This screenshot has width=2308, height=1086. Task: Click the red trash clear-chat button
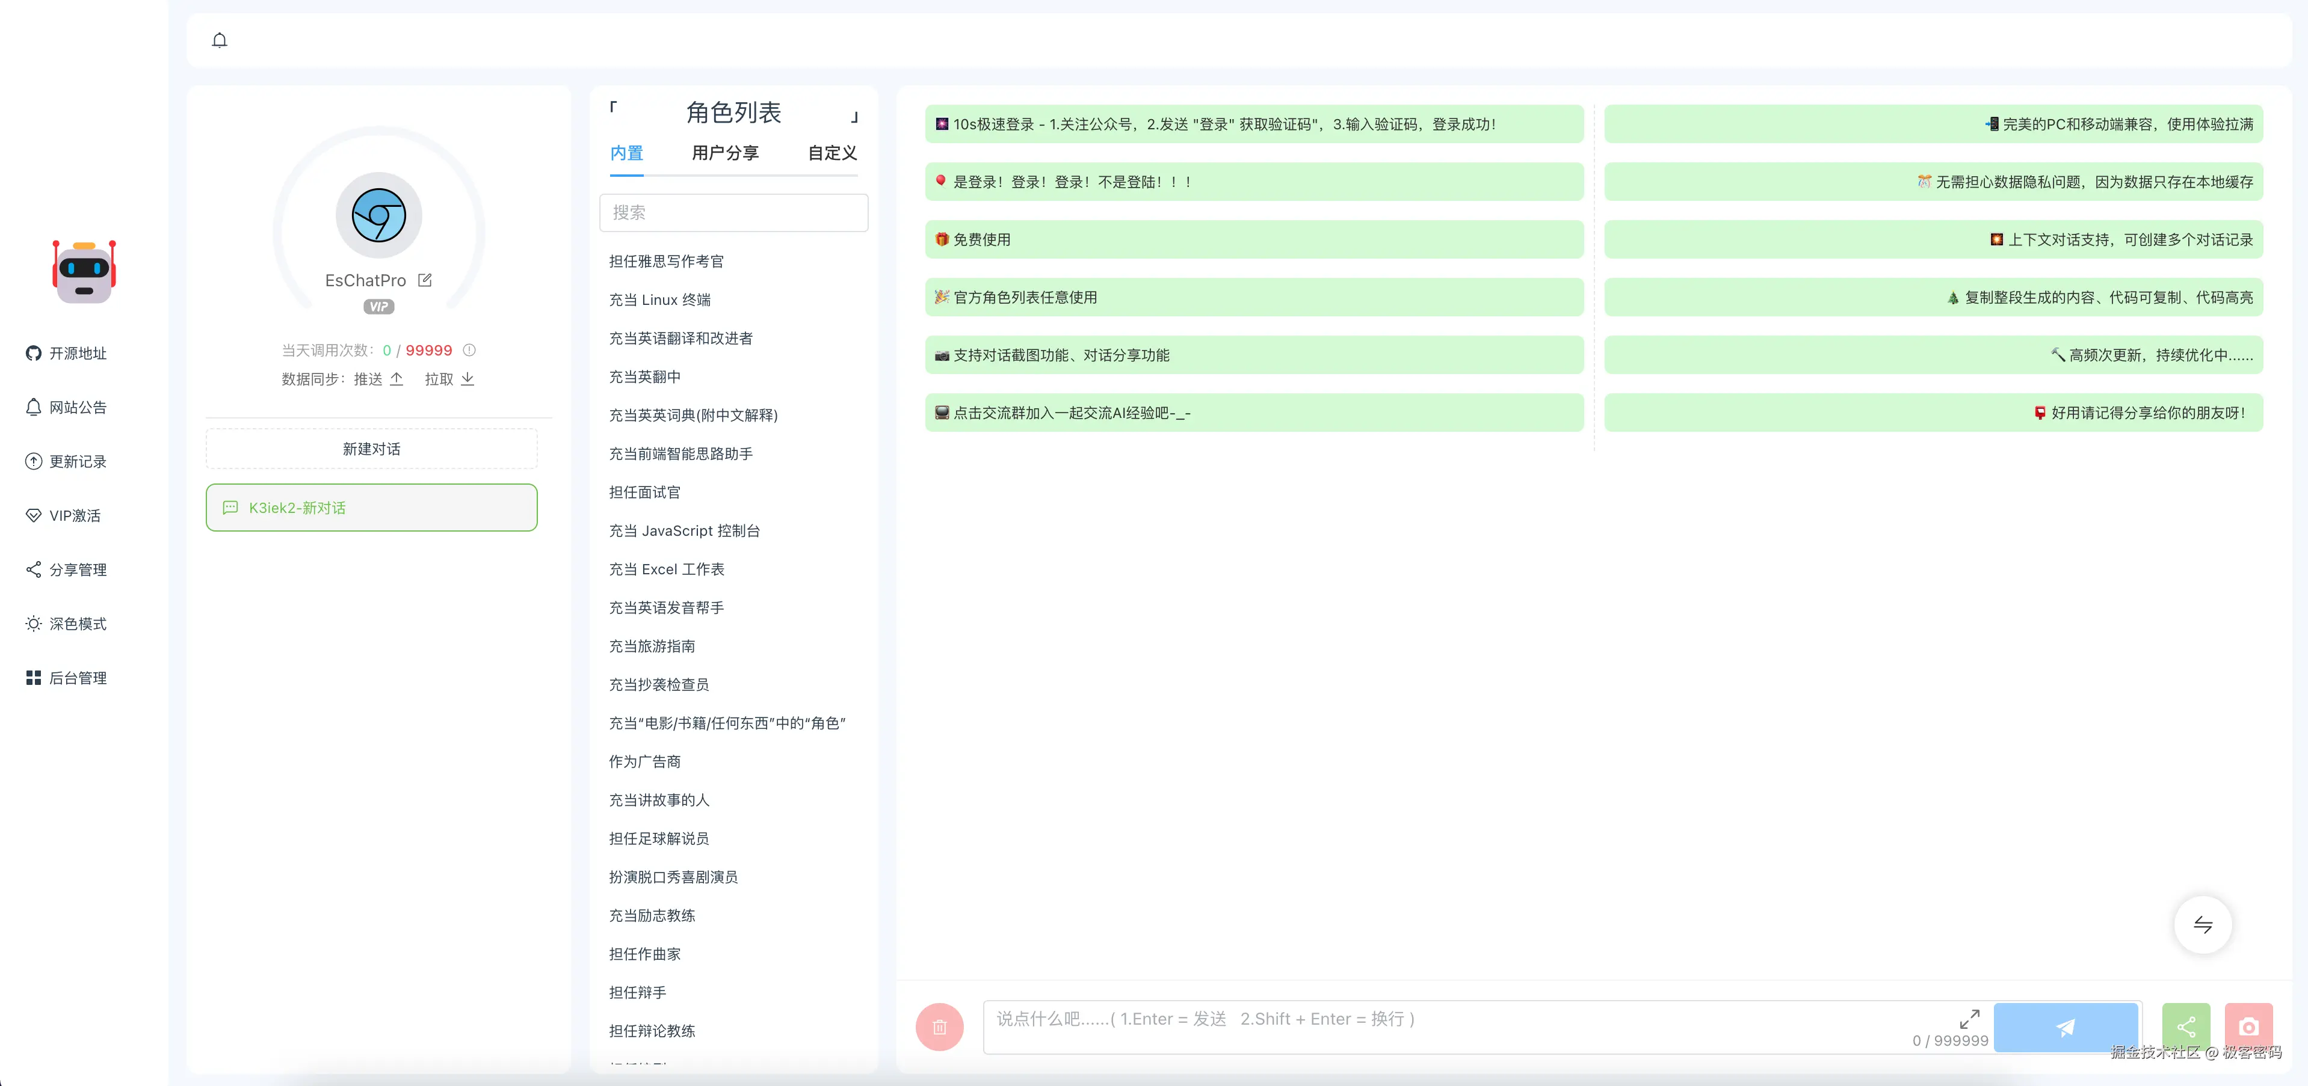(939, 1027)
